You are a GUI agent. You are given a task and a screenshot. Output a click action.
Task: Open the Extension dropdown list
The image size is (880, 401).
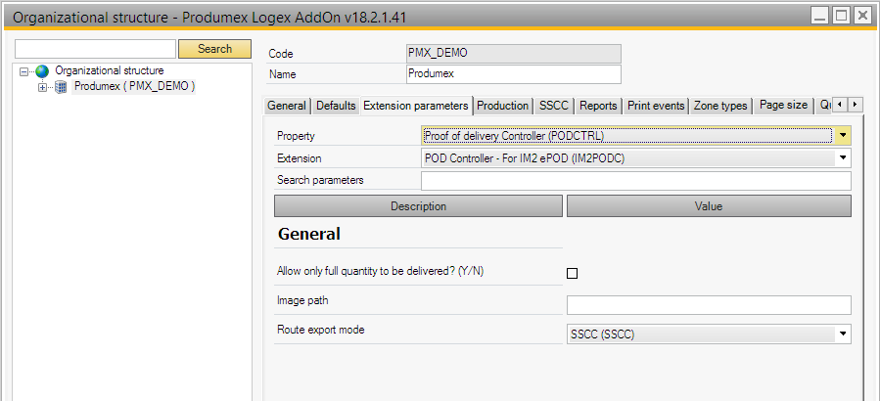[842, 157]
